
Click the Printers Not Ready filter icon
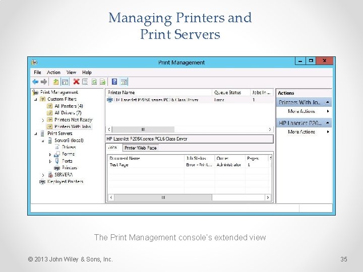[x=50, y=119]
